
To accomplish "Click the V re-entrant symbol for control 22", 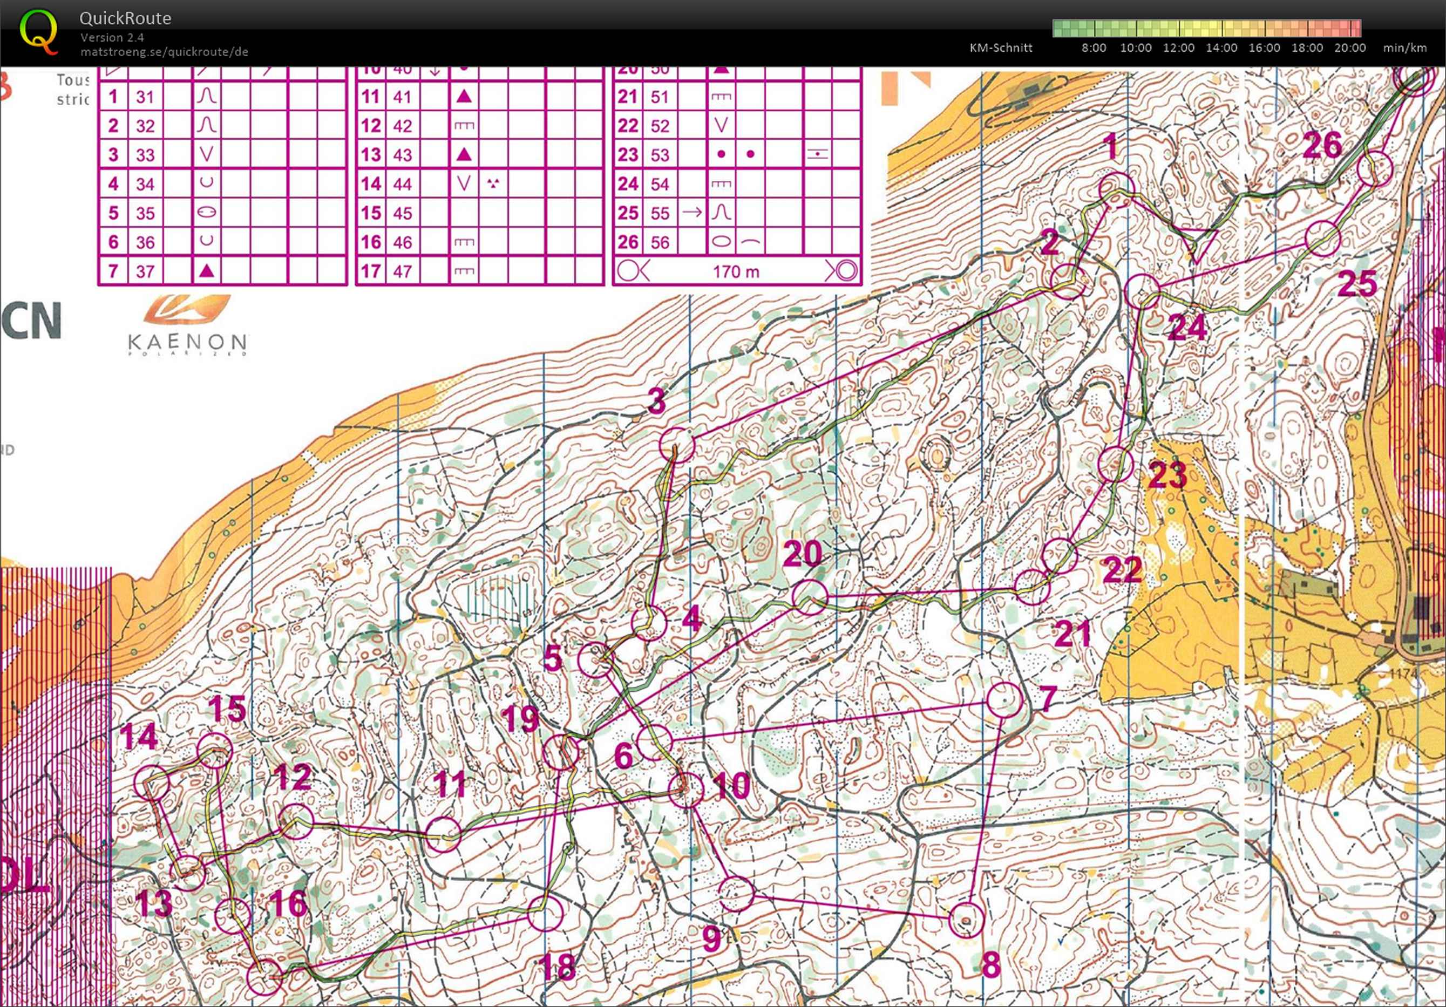I will click(721, 125).
